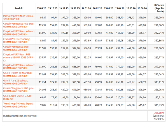Open Kingston FURY Beast RGB schwarz link
The image size is (168, 123).
coord(18,57)
